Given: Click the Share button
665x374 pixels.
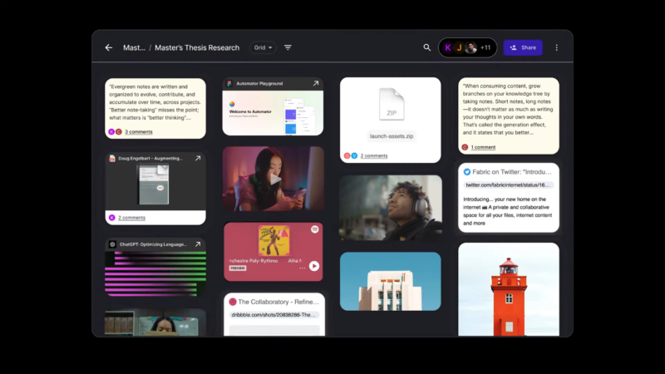Looking at the screenshot, I should point(523,47).
